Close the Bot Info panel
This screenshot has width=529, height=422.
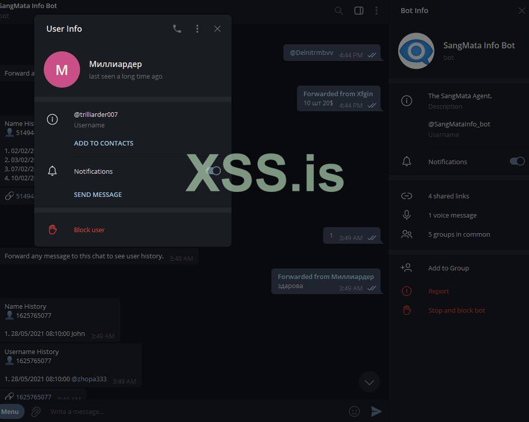(x=522, y=11)
